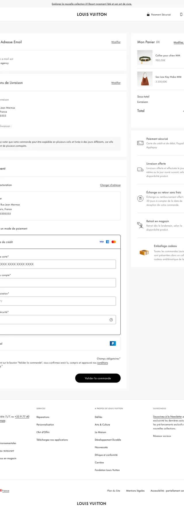Image resolution: width=184 pixels, height=515 pixels.
Task: Open Personnalisation in the footer
Action: [x=45, y=424]
